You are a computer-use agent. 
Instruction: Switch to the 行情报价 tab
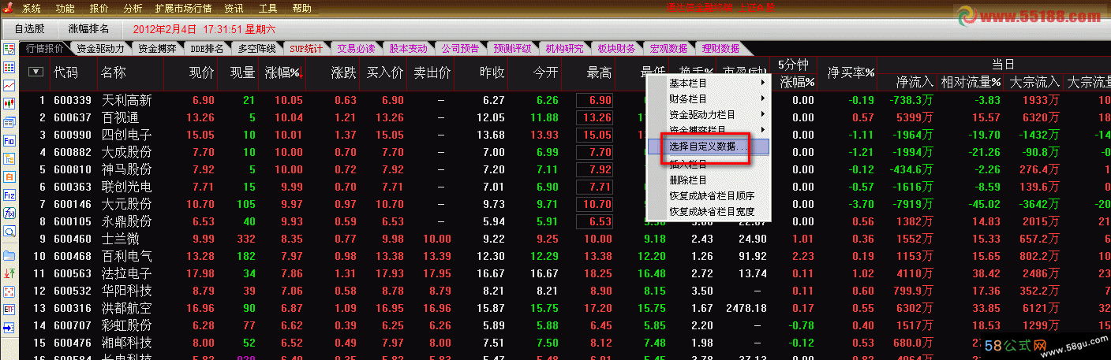45,48
